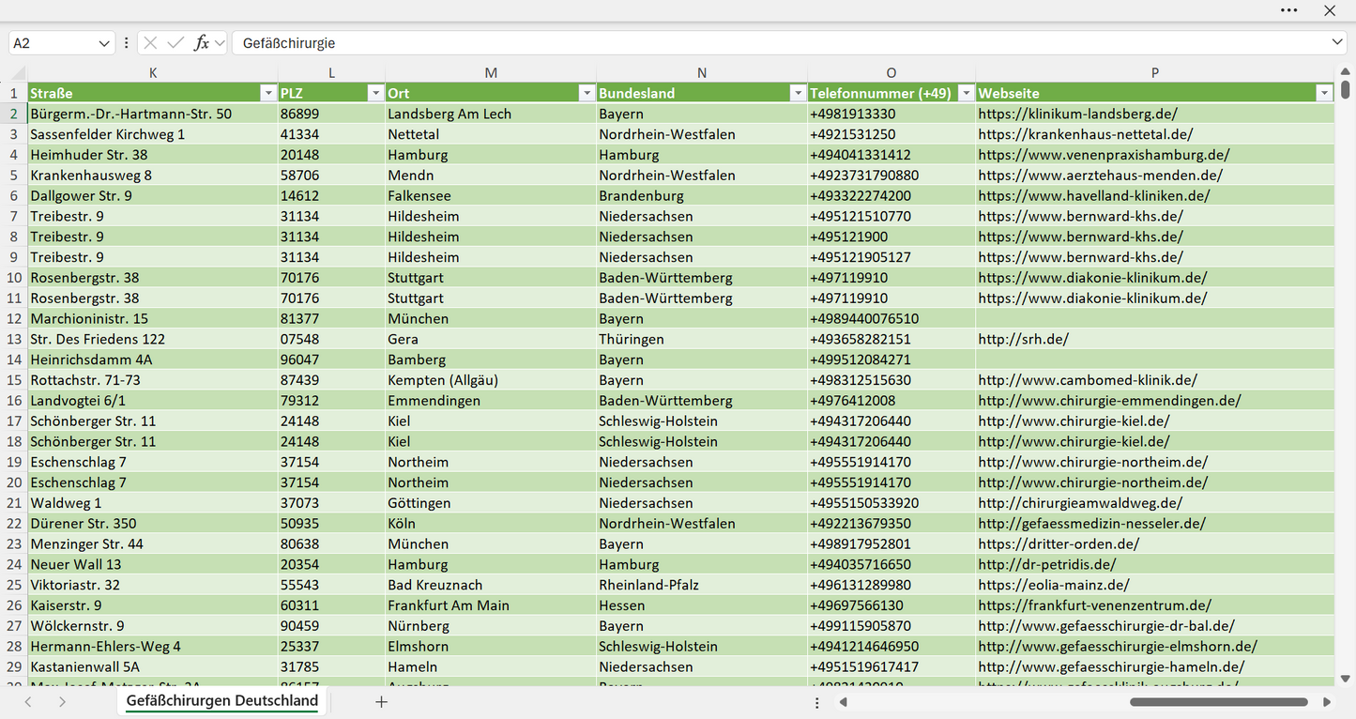1356x719 pixels.
Task: Add a new sheet with plus icon
Action: (x=381, y=701)
